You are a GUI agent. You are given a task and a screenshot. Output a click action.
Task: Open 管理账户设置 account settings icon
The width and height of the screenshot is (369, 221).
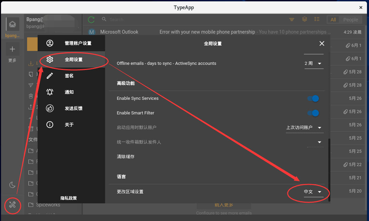(50, 43)
